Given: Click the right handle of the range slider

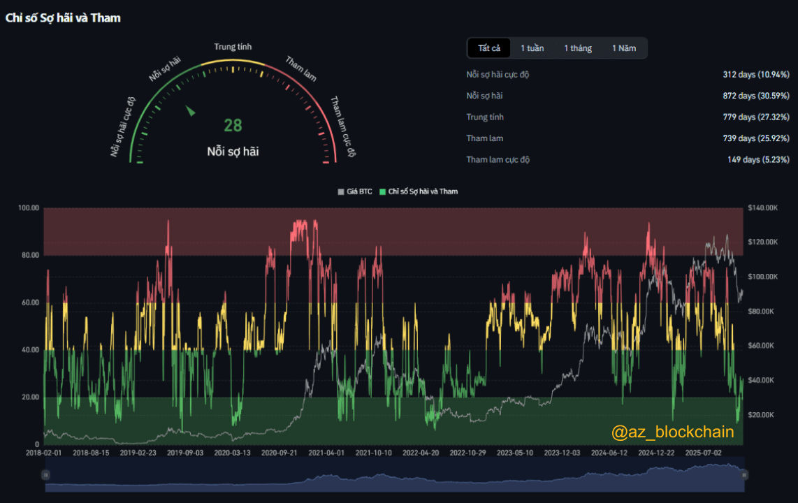Looking at the screenshot, I should pos(744,474).
